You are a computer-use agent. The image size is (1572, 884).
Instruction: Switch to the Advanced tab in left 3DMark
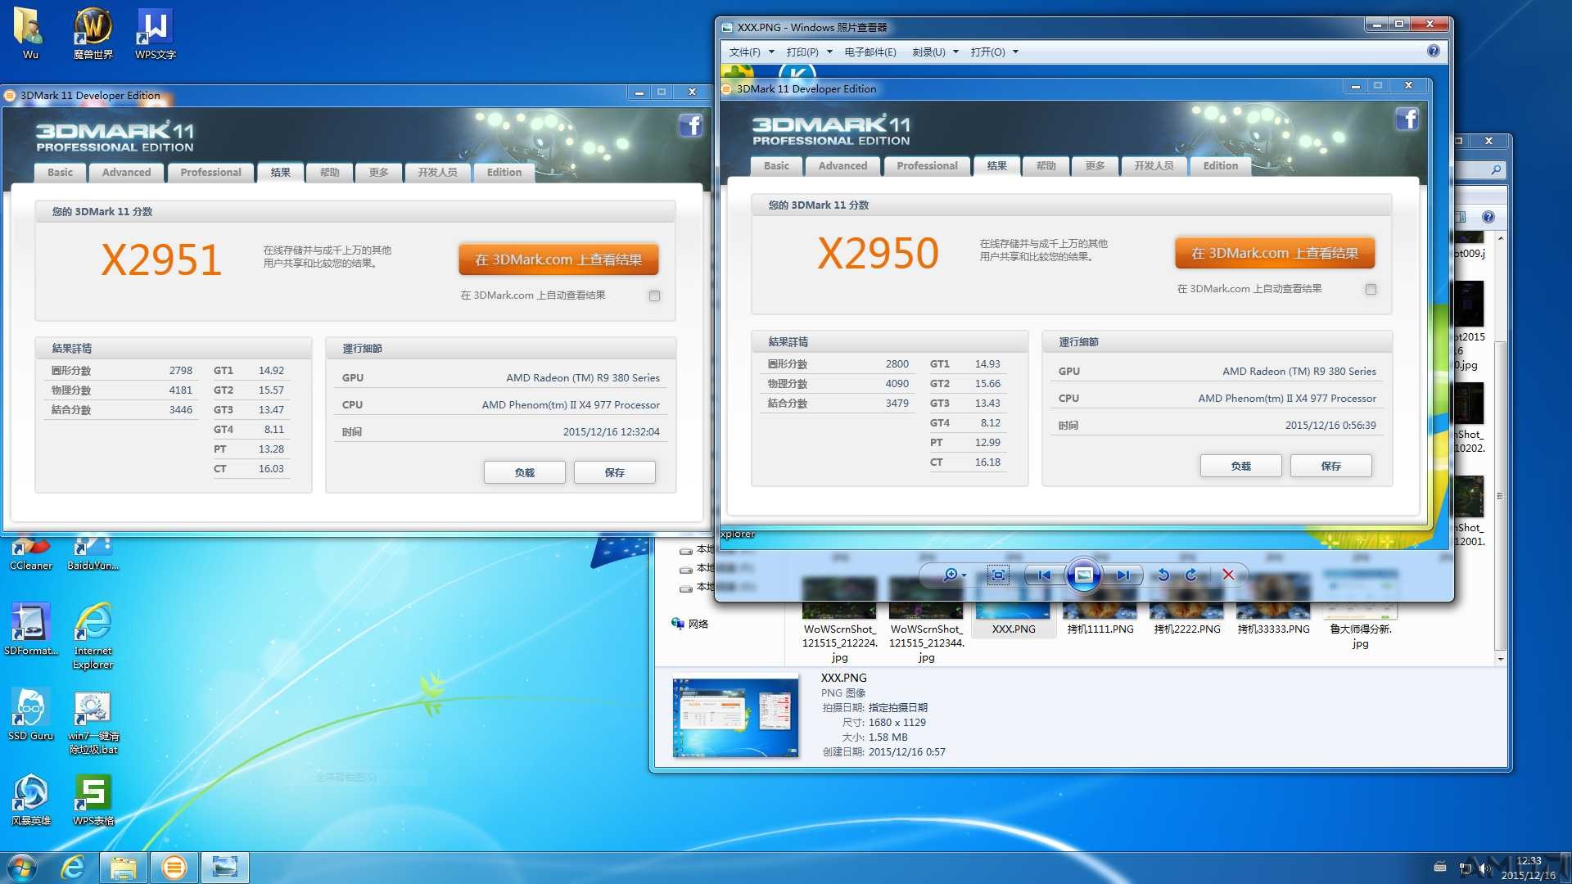[x=126, y=173]
